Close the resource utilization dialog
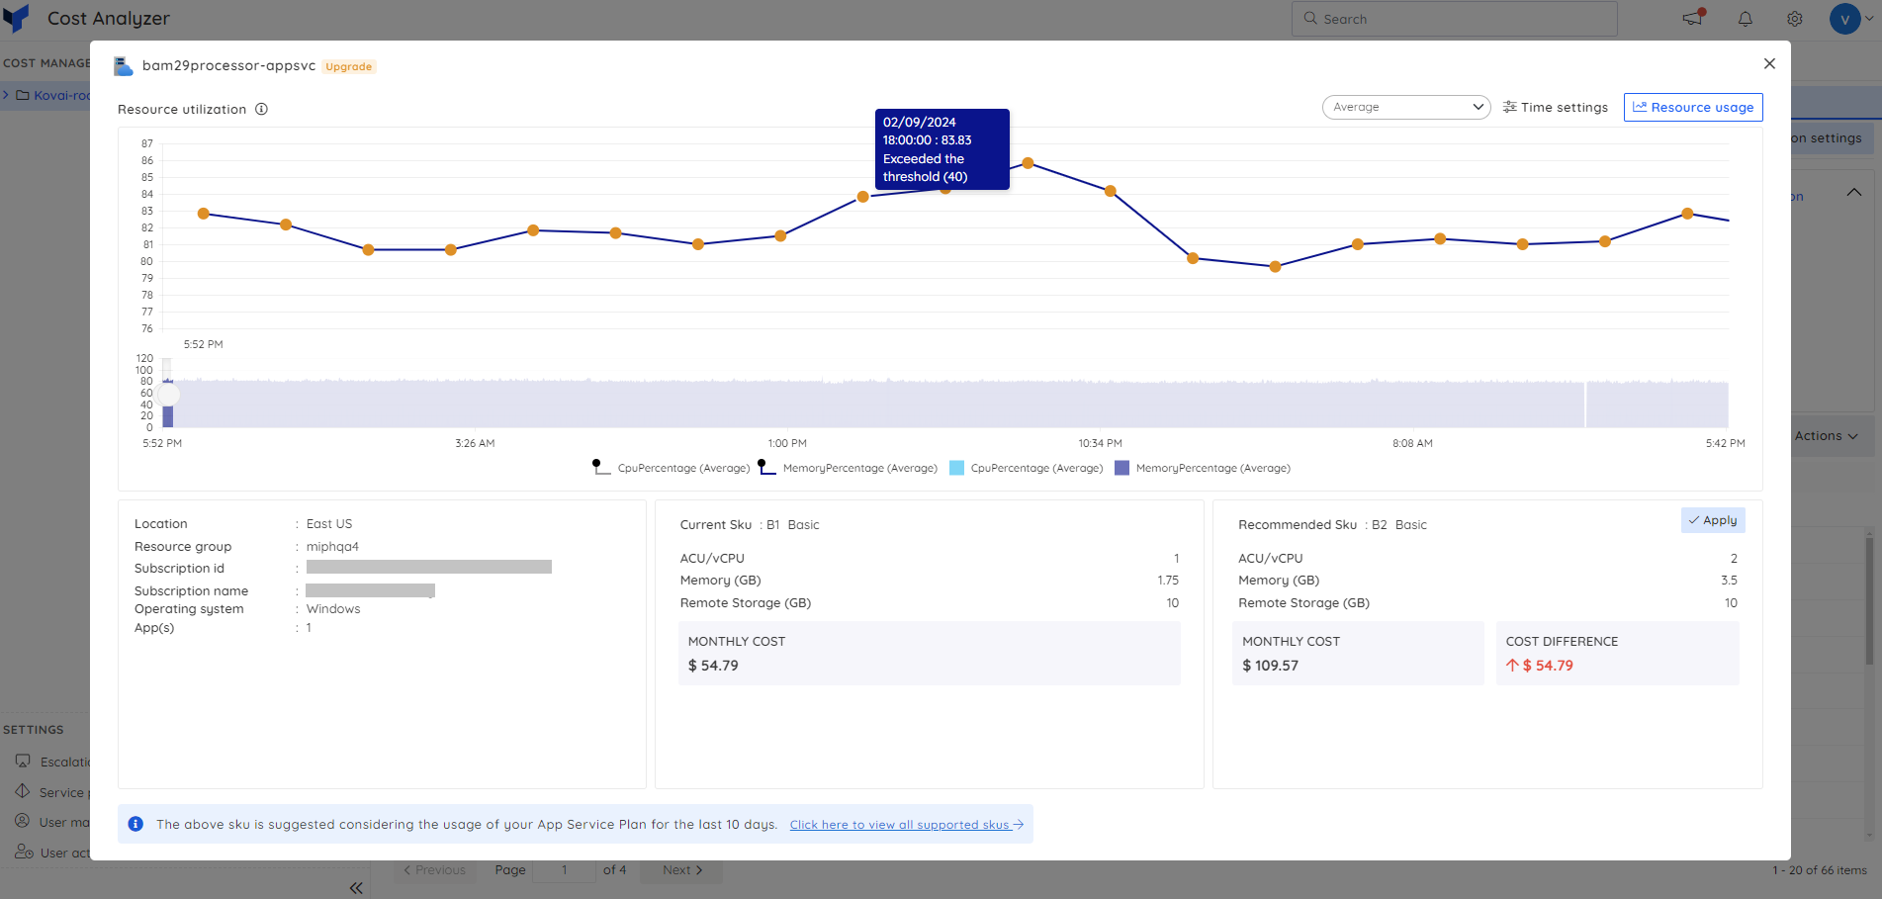Viewport: 1882px width, 899px height. pyautogui.click(x=1769, y=63)
